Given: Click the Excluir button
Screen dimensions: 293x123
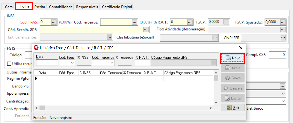Looking at the screenshot, I should tap(233, 98).
